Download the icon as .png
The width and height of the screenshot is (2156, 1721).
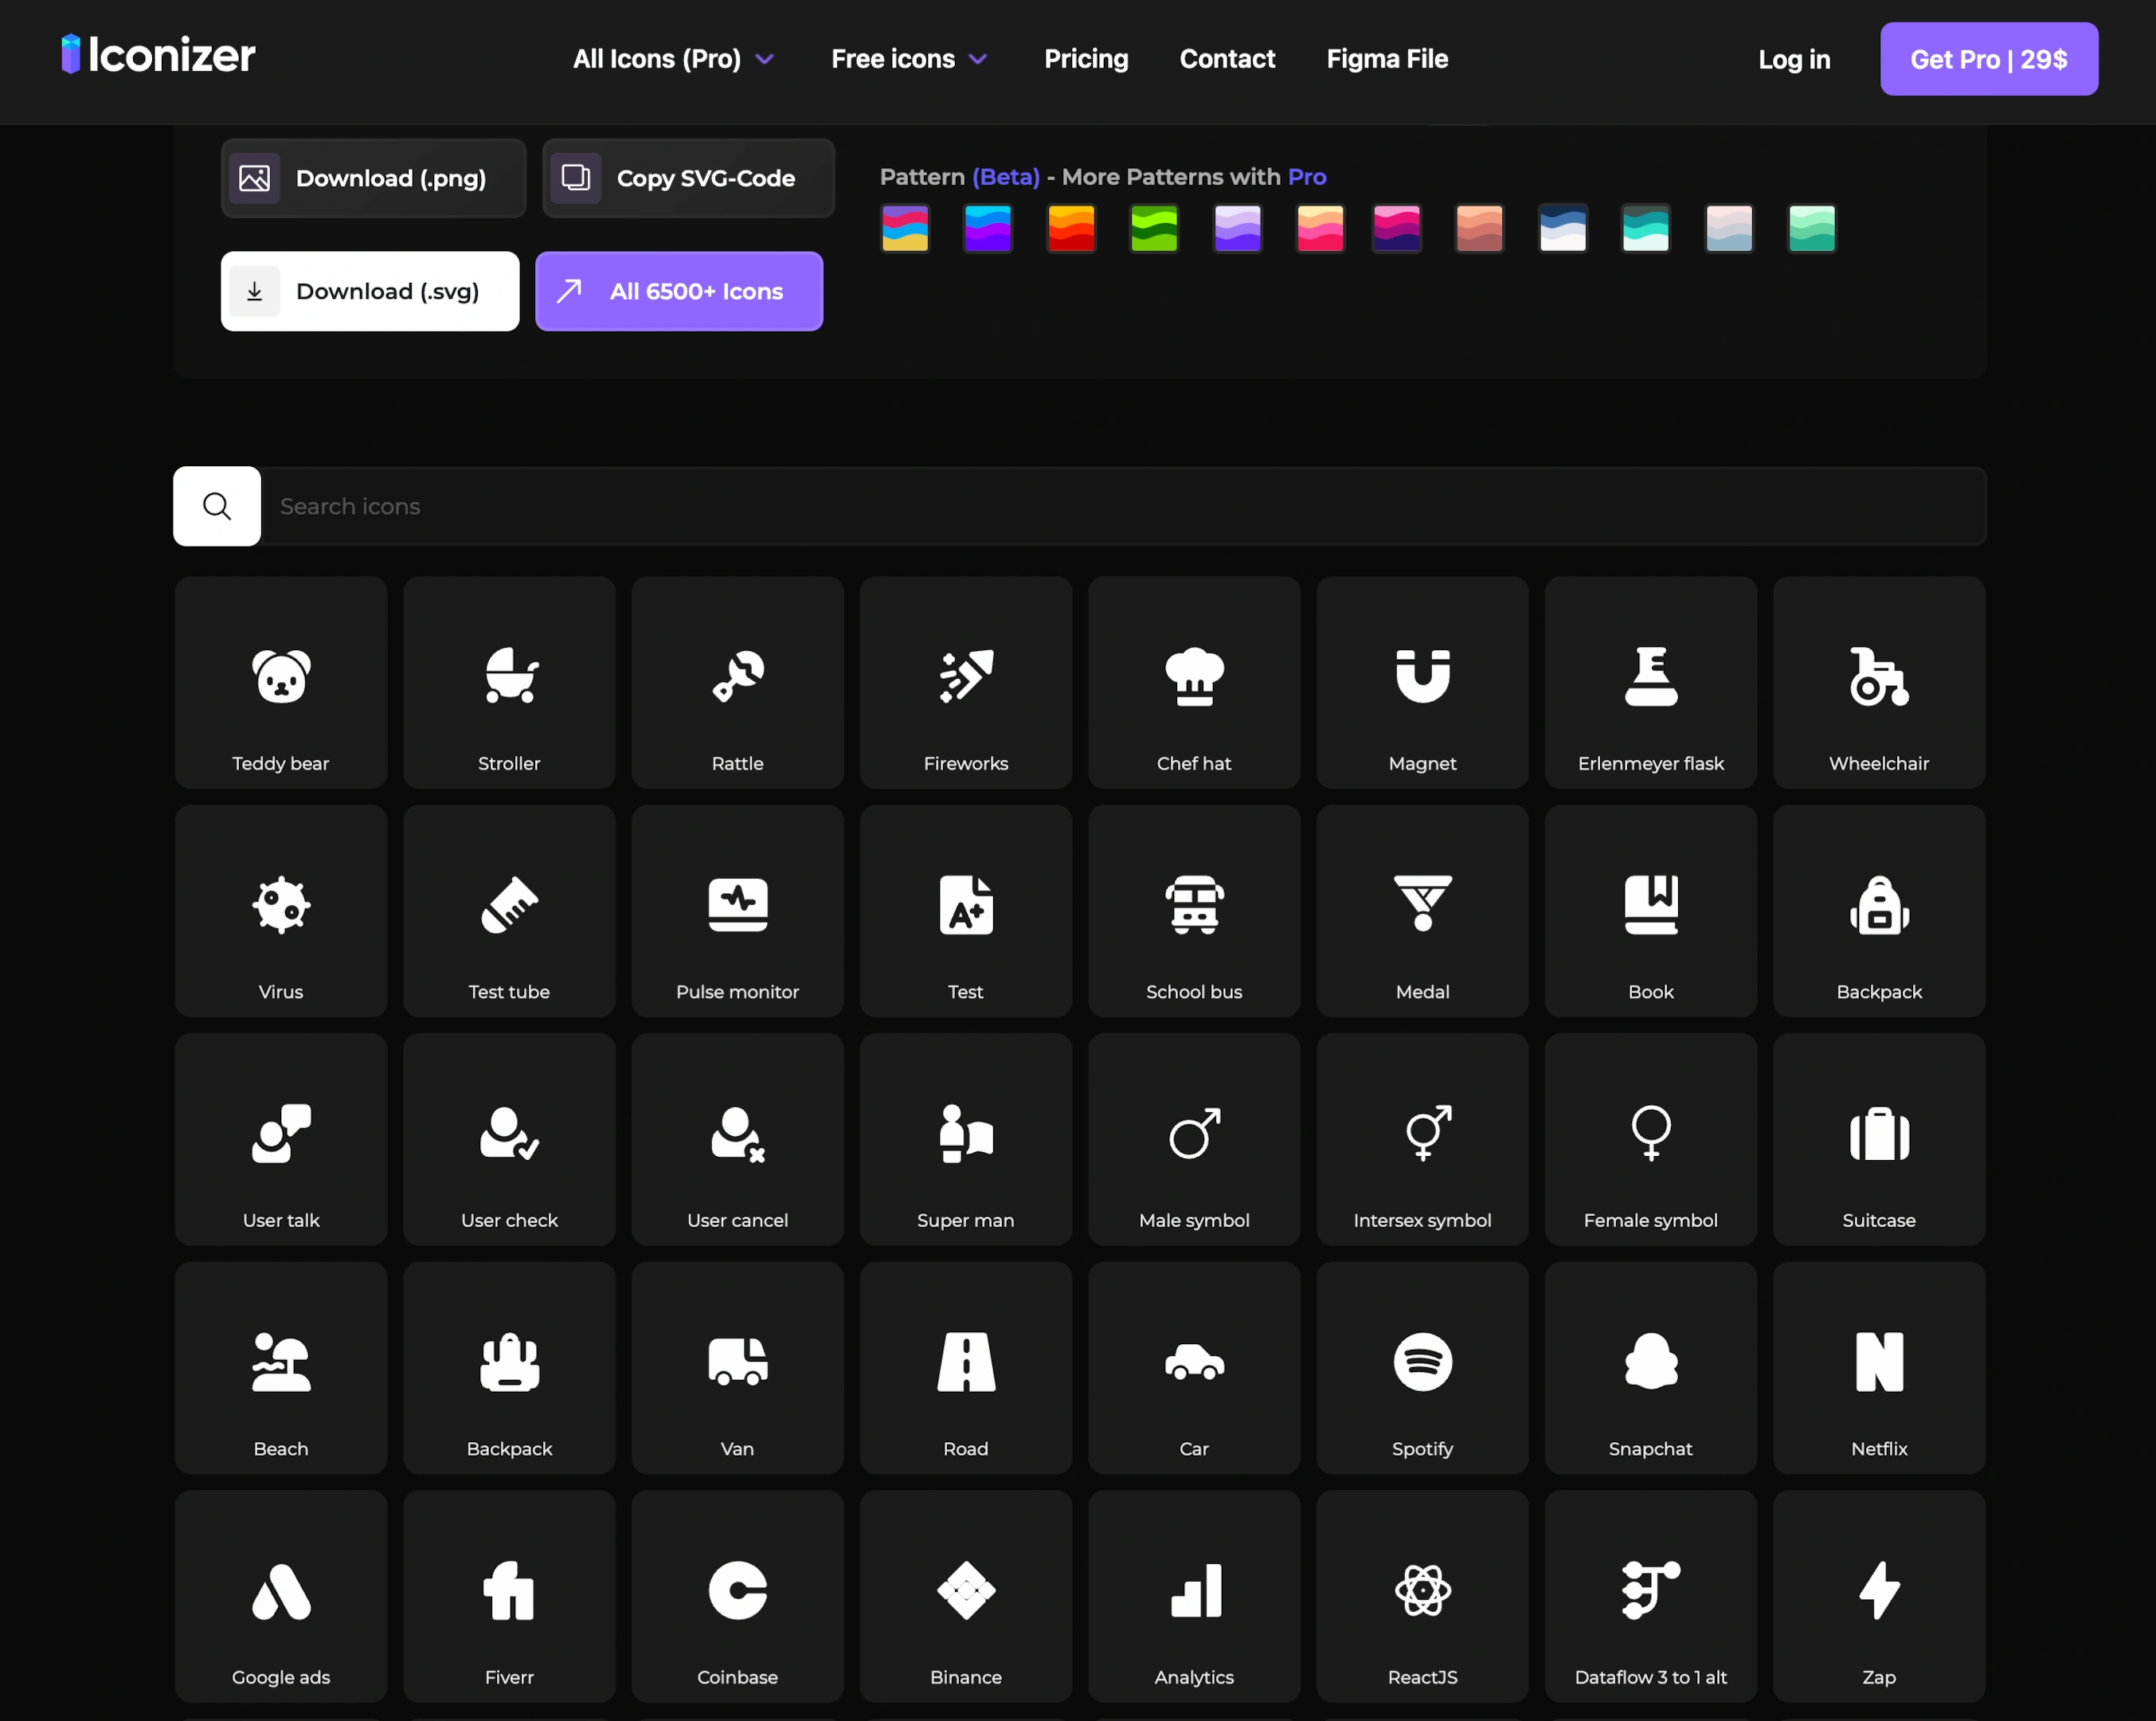pos(373,178)
